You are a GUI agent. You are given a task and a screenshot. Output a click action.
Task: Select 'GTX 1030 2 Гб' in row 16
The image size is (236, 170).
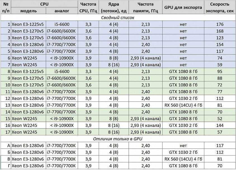coord(183,125)
